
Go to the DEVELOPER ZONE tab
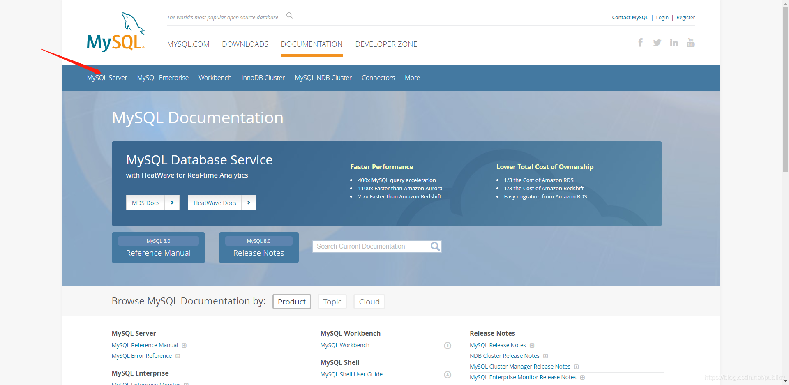(x=386, y=44)
